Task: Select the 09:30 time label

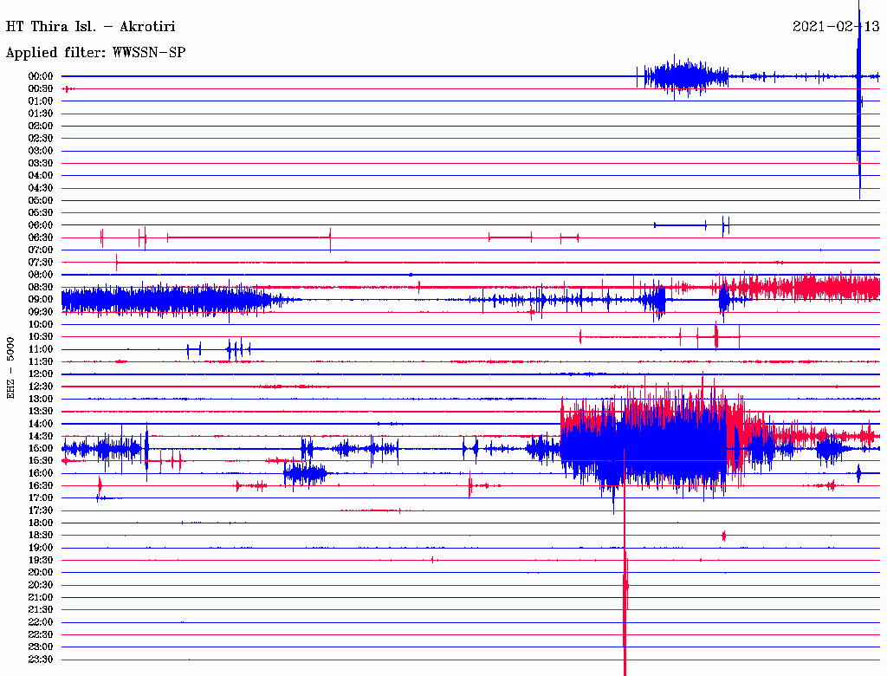Action: pyautogui.click(x=41, y=312)
